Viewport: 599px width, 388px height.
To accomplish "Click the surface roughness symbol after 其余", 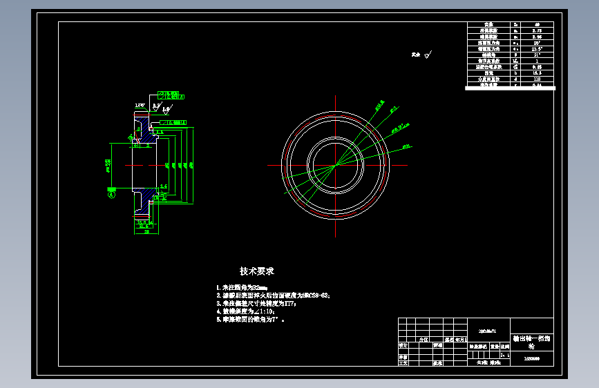I will tap(428, 55).
